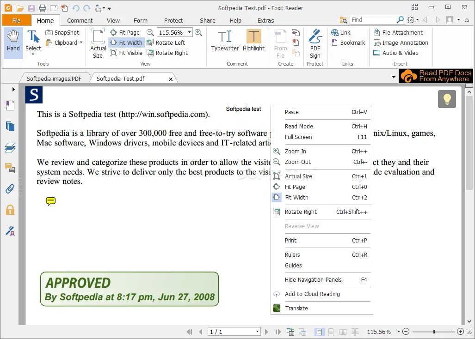Screen dimensions: 475x339
Task: Select the Typewriter tool
Action: click(x=225, y=41)
